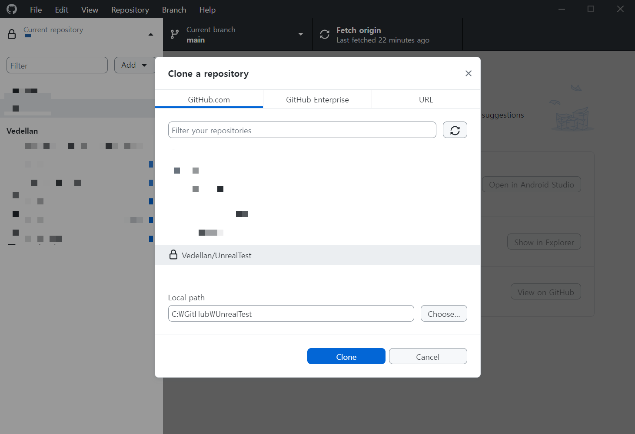The height and width of the screenshot is (434, 635).
Task: Click the Clone button
Action: pos(346,356)
